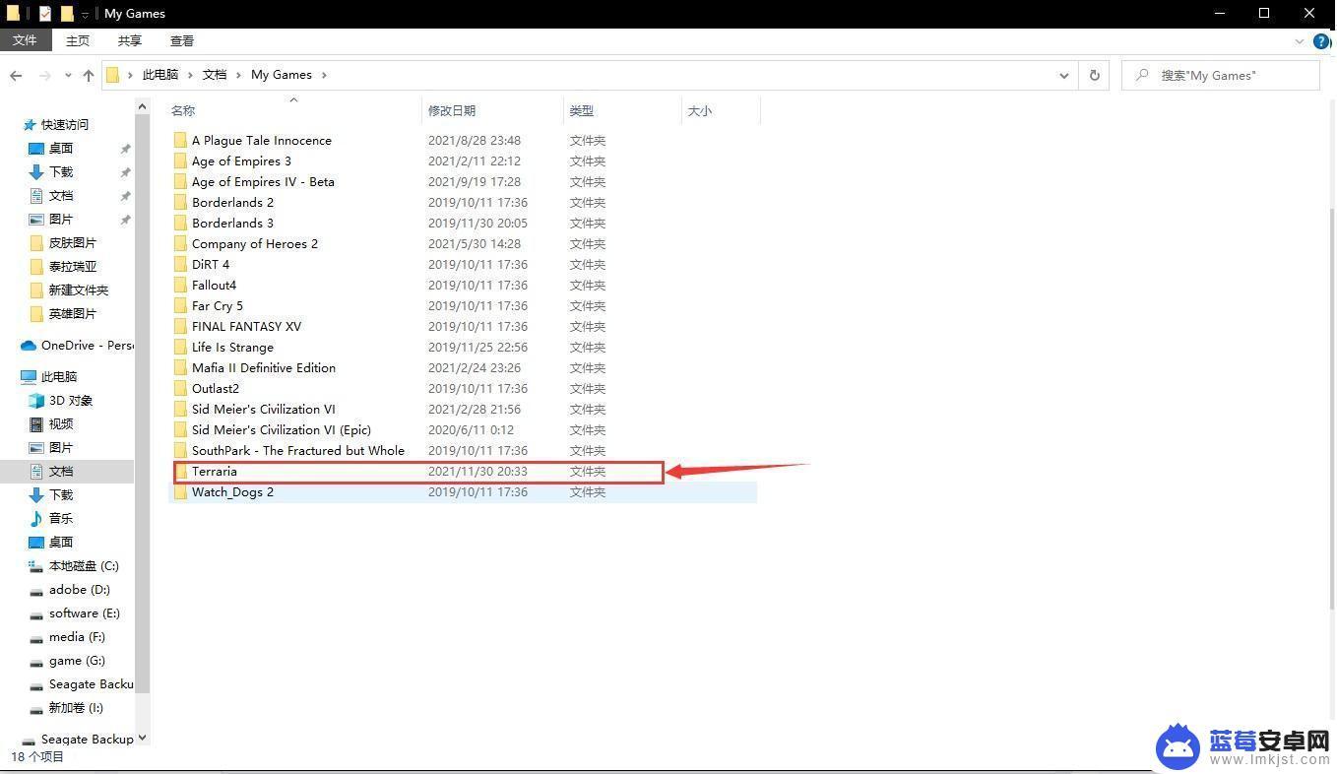Switch to the 查看 (View) ribbon tab
Viewport: 1337px width, 774px height.
182,40
